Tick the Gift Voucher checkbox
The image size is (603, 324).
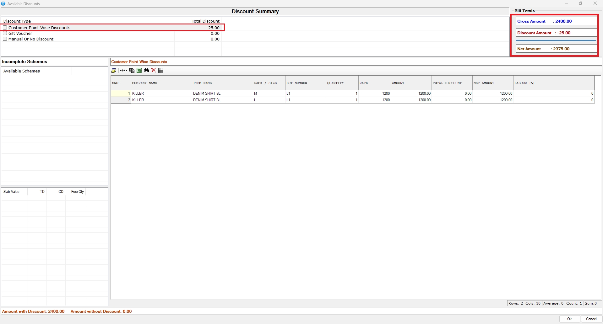coord(5,33)
